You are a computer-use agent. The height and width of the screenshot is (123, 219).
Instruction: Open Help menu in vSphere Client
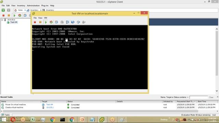[x=52, y=5]
